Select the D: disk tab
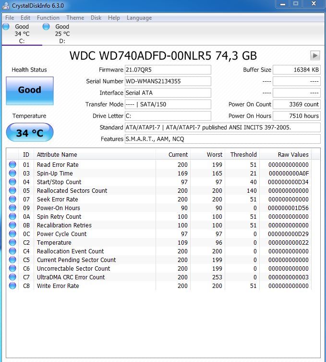Viewport: 326px width, 362px height. pyautogui.click(x=62, y=34)
